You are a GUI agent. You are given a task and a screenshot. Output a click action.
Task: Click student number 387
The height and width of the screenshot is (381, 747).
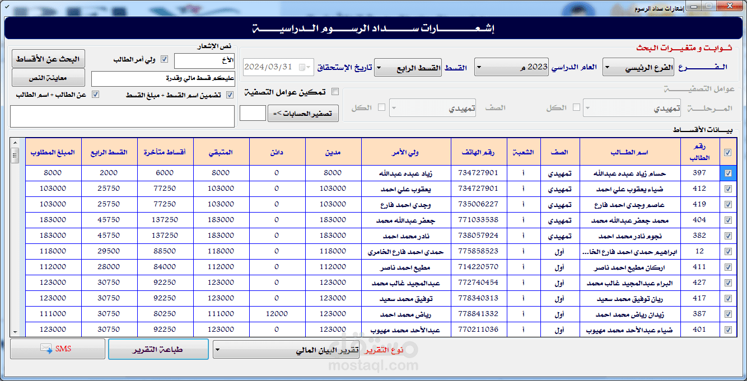click(699, 314)
